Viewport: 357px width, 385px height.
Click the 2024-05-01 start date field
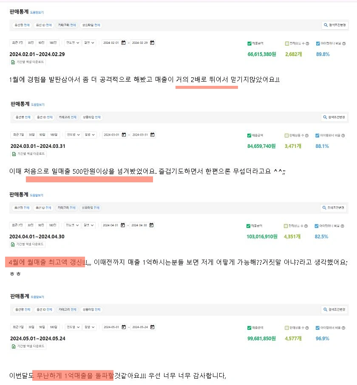point(111,327)
